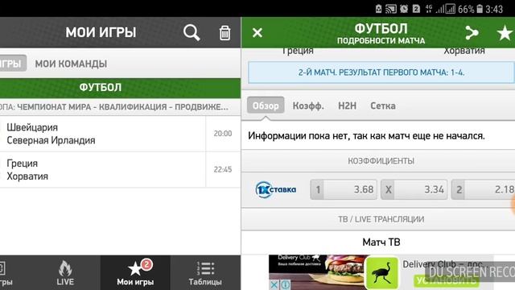Select the Обзор tab
Image resolution: width=515 pixels, height=290 pixels.
(266, 106)
